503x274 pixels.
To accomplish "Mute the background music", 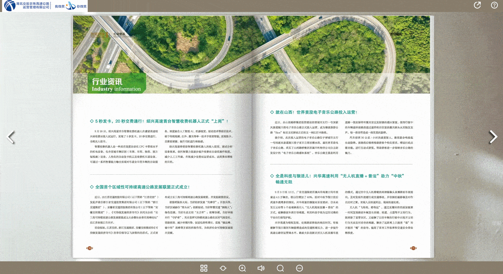I will pos(261,268).
